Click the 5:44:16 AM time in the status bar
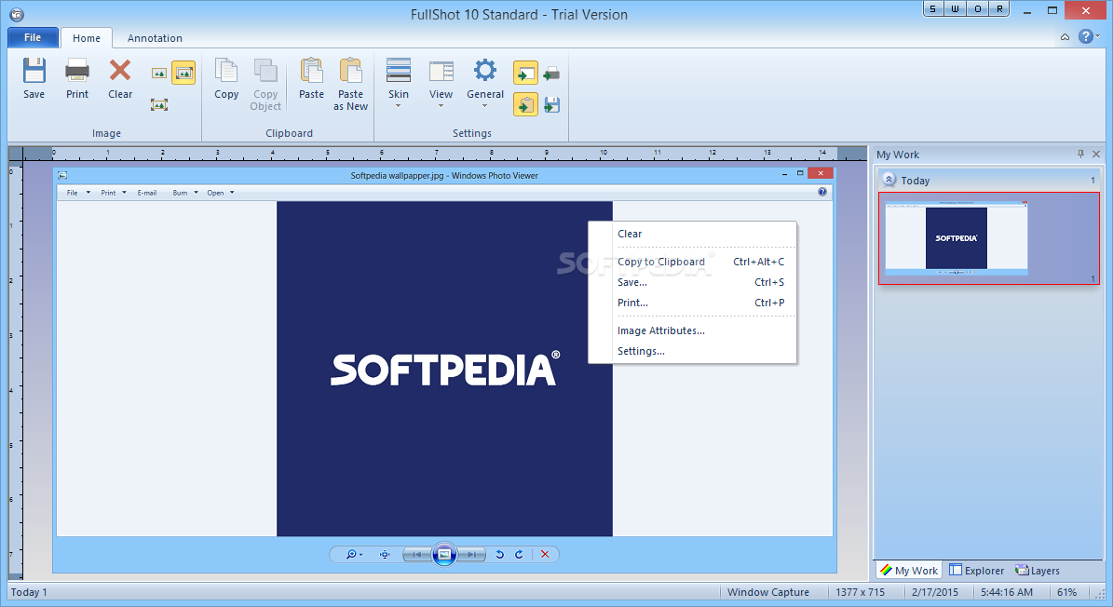Image resolution: width=1113 pixels, height=607 pixels. pyautogui.click(x=1007, y=592)
